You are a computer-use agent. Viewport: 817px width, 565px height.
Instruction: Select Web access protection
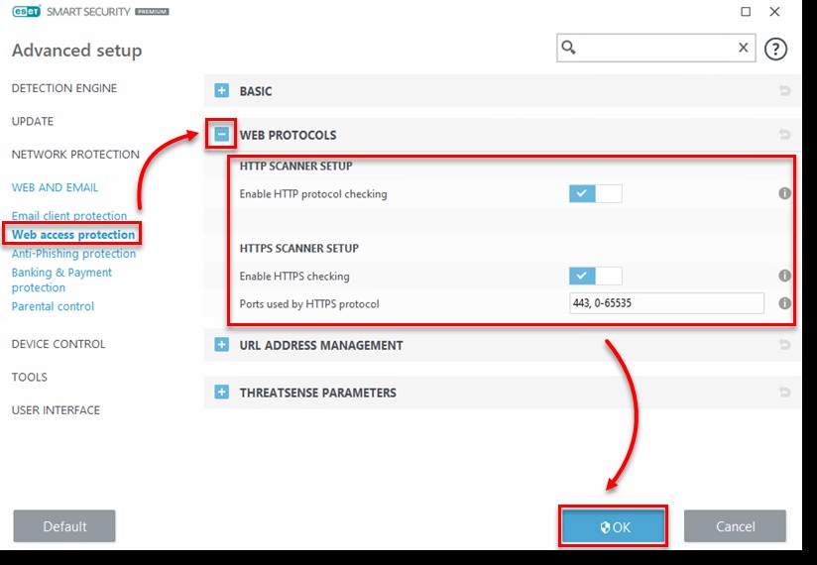73,235
